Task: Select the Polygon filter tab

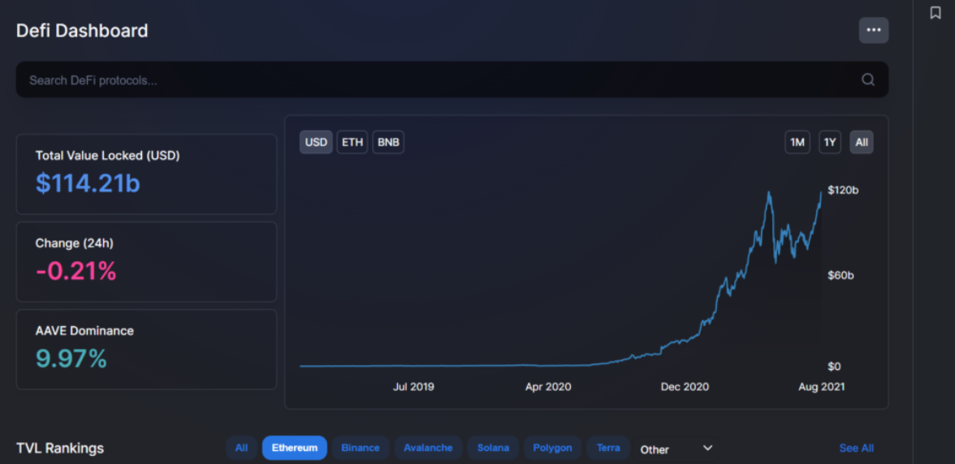Action: click(552, 449)
